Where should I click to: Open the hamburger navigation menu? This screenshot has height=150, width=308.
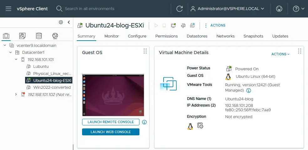point(8,9)
